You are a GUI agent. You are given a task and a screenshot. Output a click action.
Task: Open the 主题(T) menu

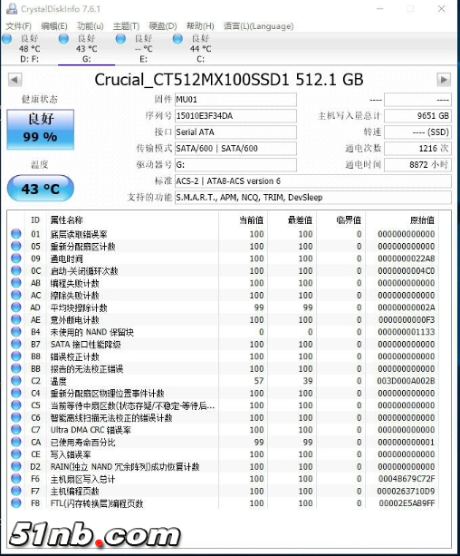(126, 26)
